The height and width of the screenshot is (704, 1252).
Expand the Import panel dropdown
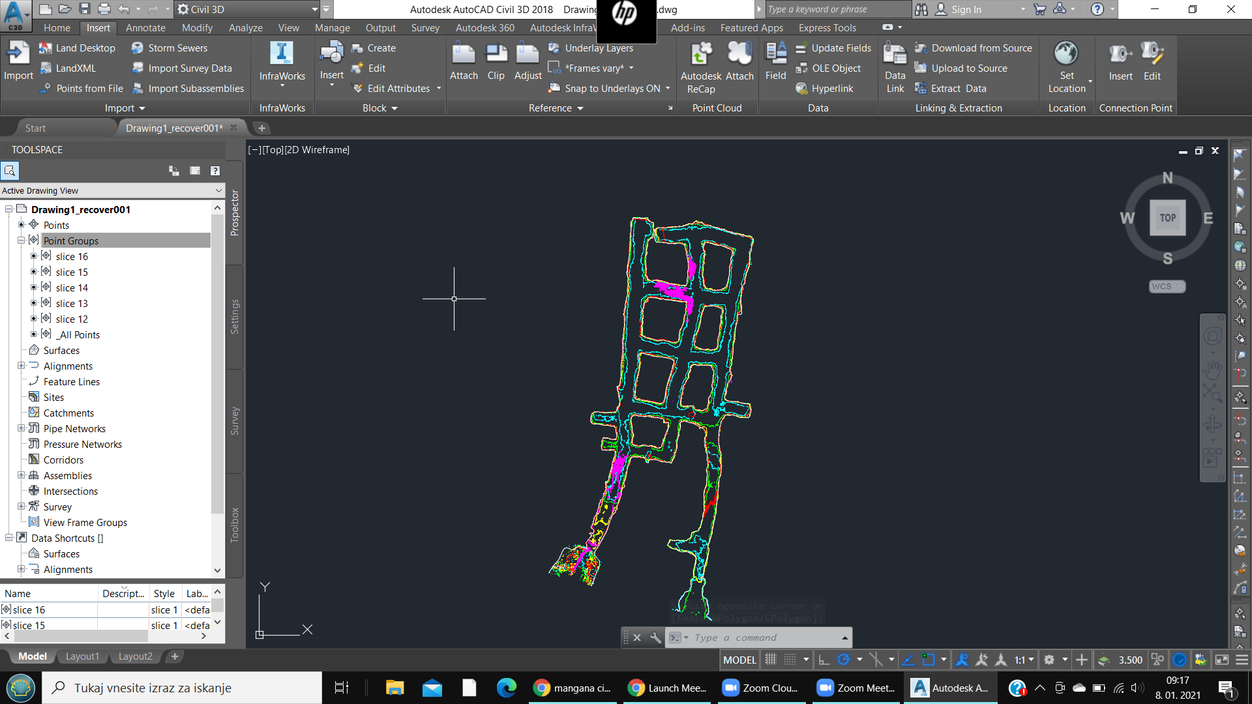[x=125, y=108]
